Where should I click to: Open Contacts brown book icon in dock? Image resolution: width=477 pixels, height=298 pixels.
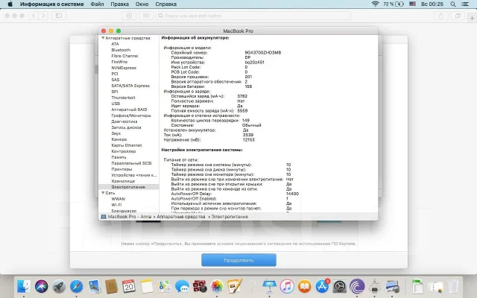click(x=111, y=286)
